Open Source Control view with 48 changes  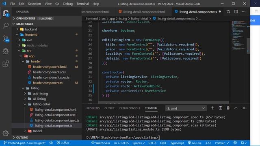coord(6,39)
